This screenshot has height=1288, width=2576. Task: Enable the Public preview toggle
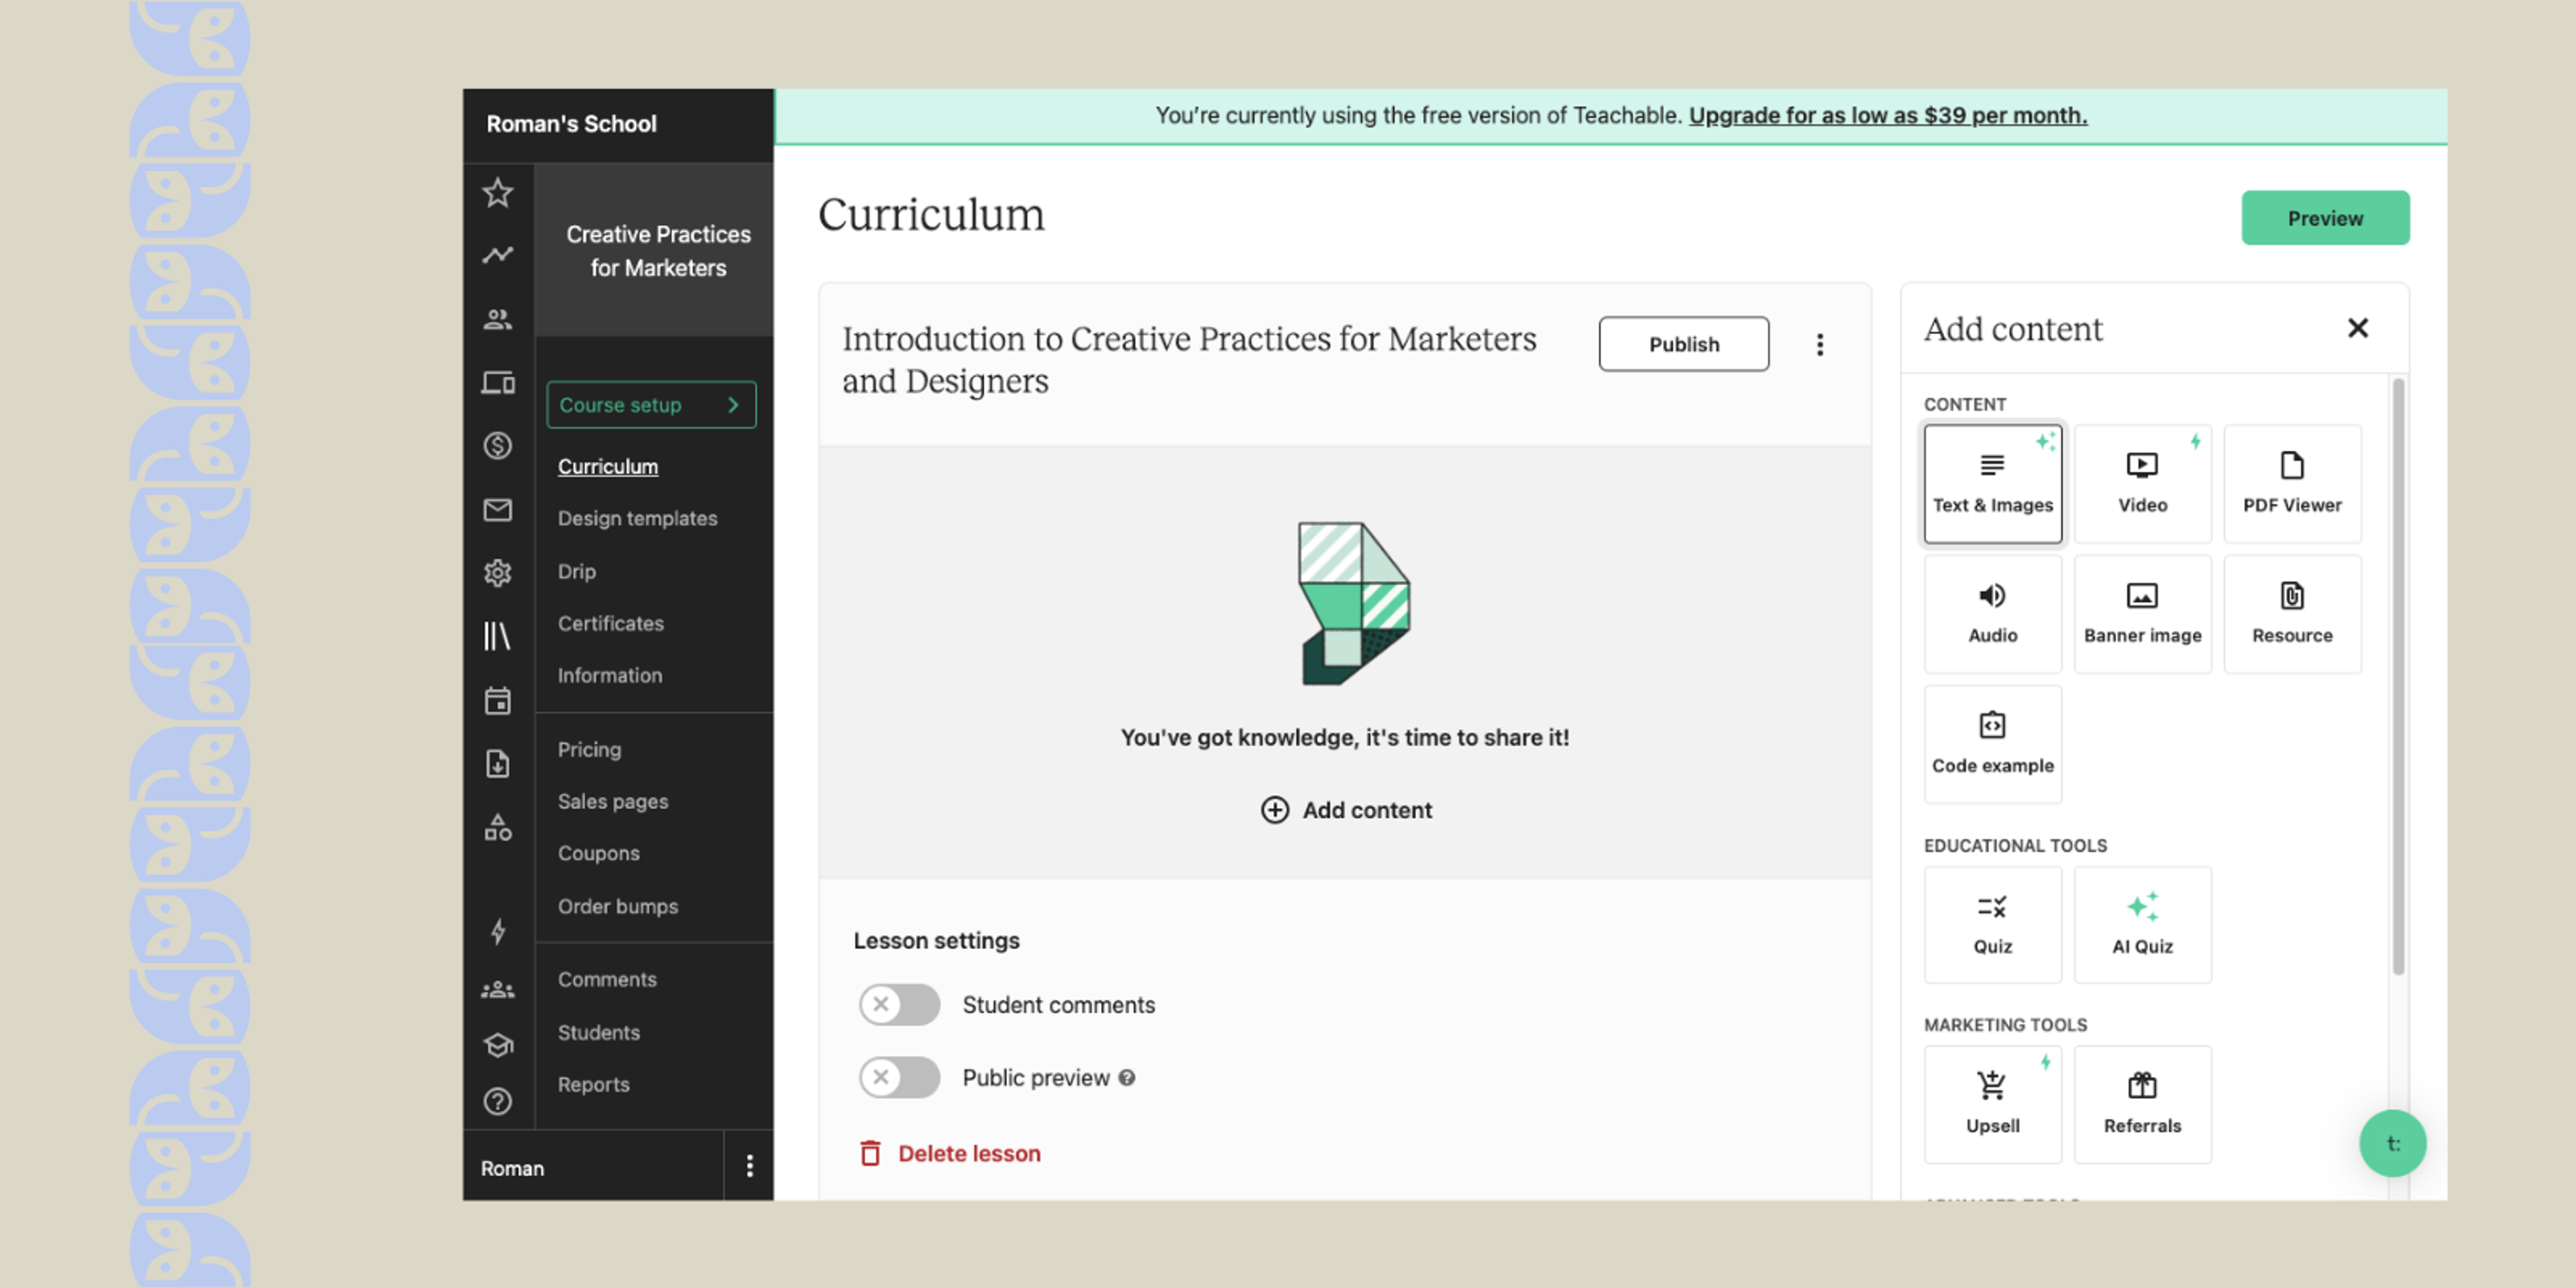pyautogui.click(x=899, y=1077)
